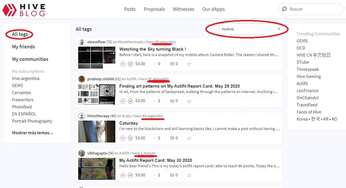Click vibhagupta's avatar
The image size is (346, 188).
(82, 153)
